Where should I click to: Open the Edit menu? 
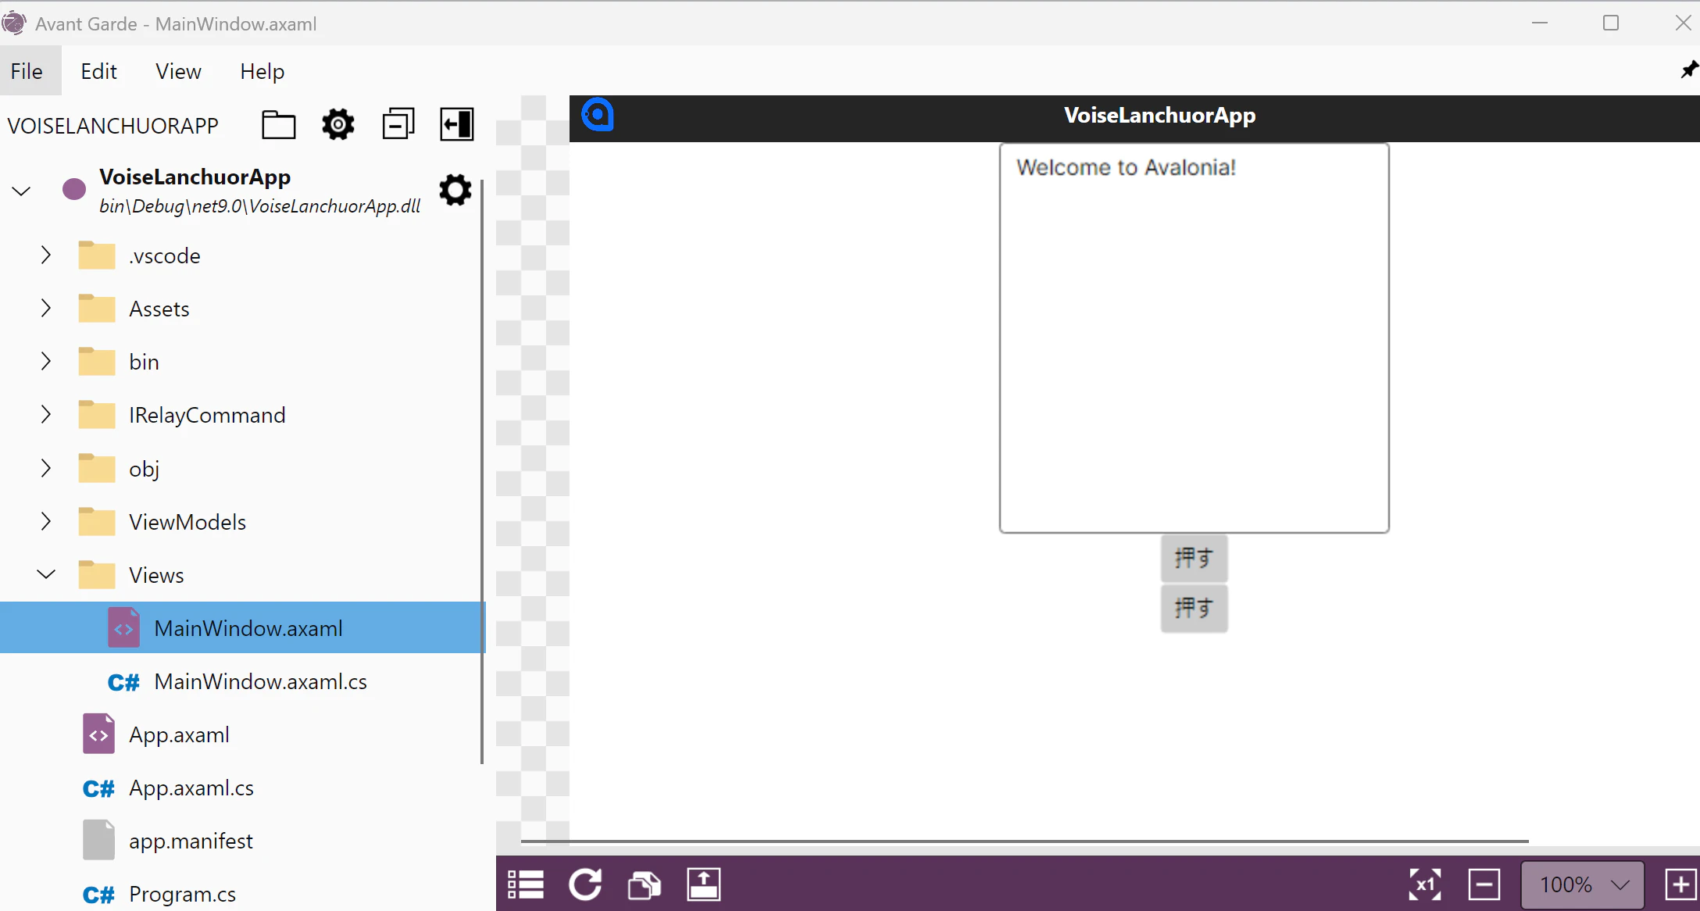99,71
